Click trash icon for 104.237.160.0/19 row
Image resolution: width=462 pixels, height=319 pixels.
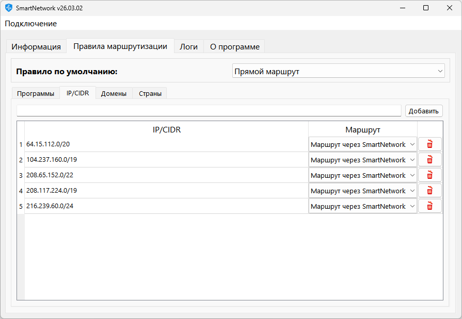(429, 160)
